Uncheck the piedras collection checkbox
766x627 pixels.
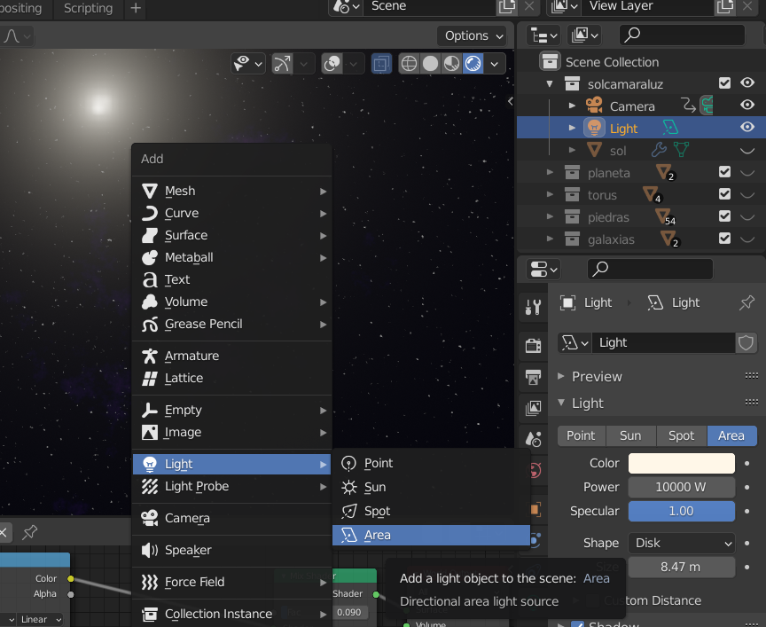point(724,216)
